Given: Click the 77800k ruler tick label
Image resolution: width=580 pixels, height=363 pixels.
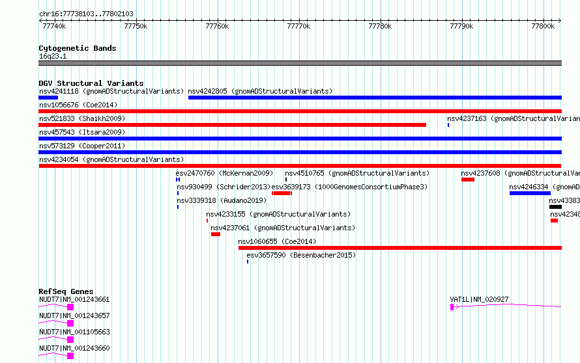Looking at the screenshot, I should pos(543,26).
